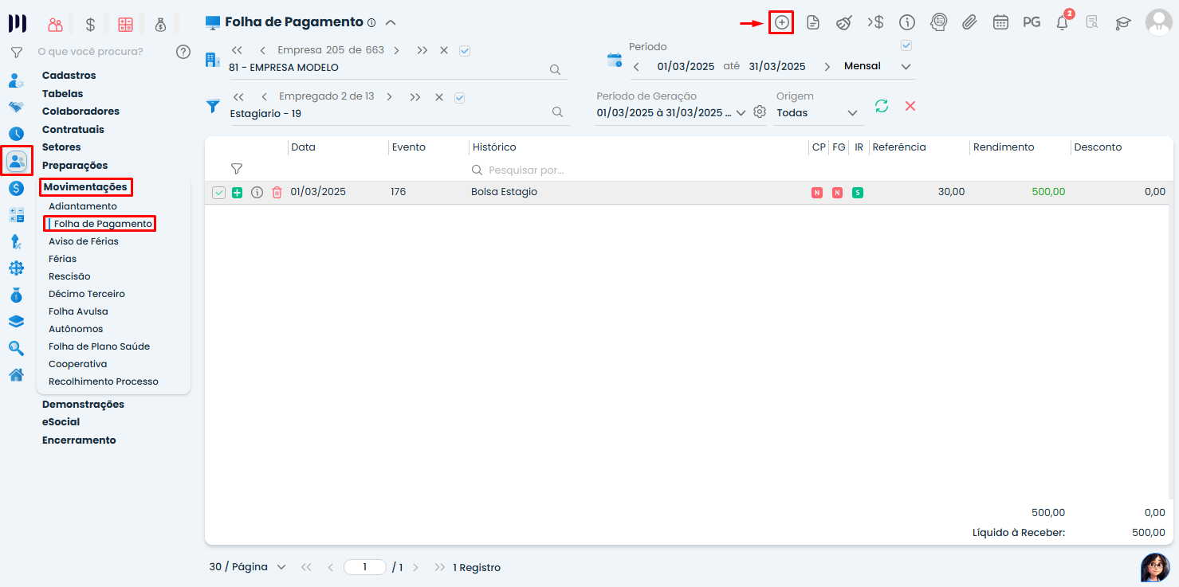Click the paperclip attachments icon
This screenshot has height=587, width=1179.
[969, 22]
